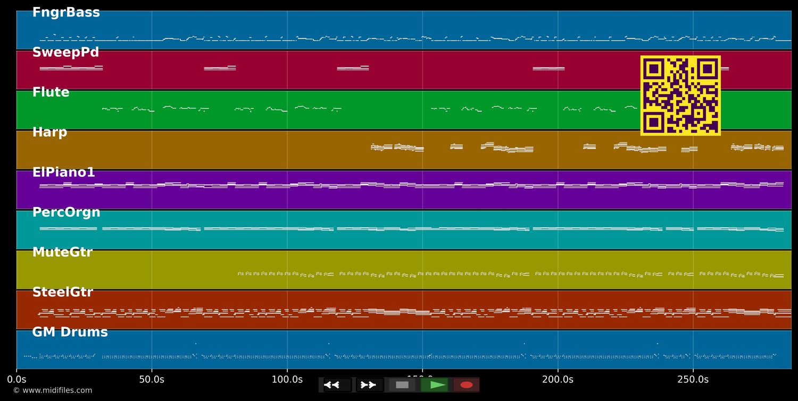Screen dimensions: 798x401
Task: Select the GM Drums track label
Action: (x=70, y=332)
